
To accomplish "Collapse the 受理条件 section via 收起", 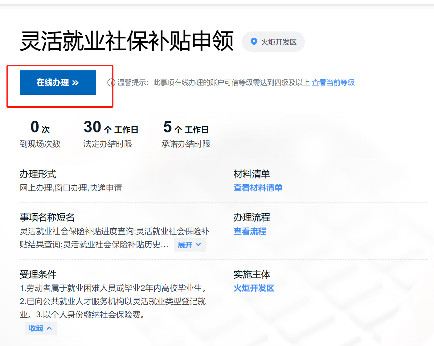I will pyautogui.click(x=41, y=328).
